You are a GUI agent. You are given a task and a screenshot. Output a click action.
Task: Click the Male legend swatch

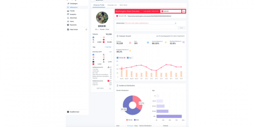click(x=135, y=120)
